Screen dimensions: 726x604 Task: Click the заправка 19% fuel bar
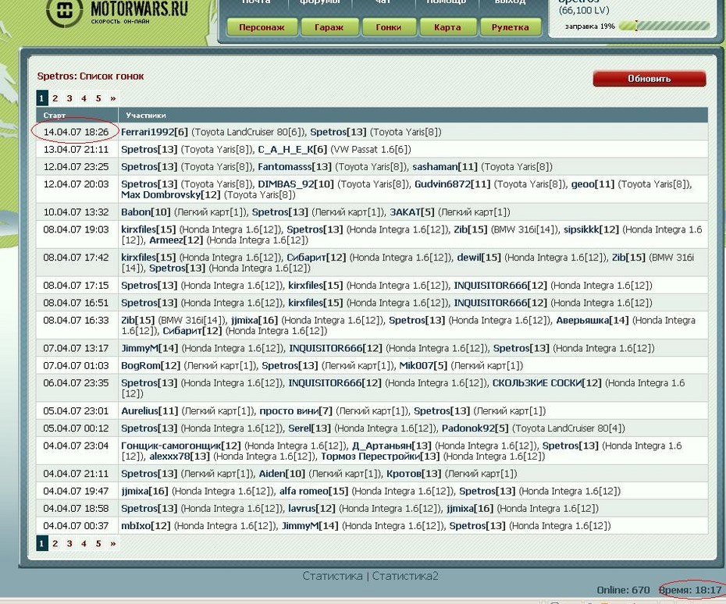(x=664, y=26)
